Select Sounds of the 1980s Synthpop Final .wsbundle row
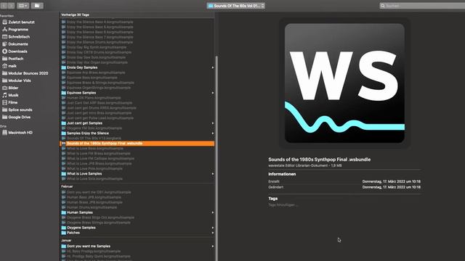The height and width of the screenshot is (261, 465). point(137,144)
